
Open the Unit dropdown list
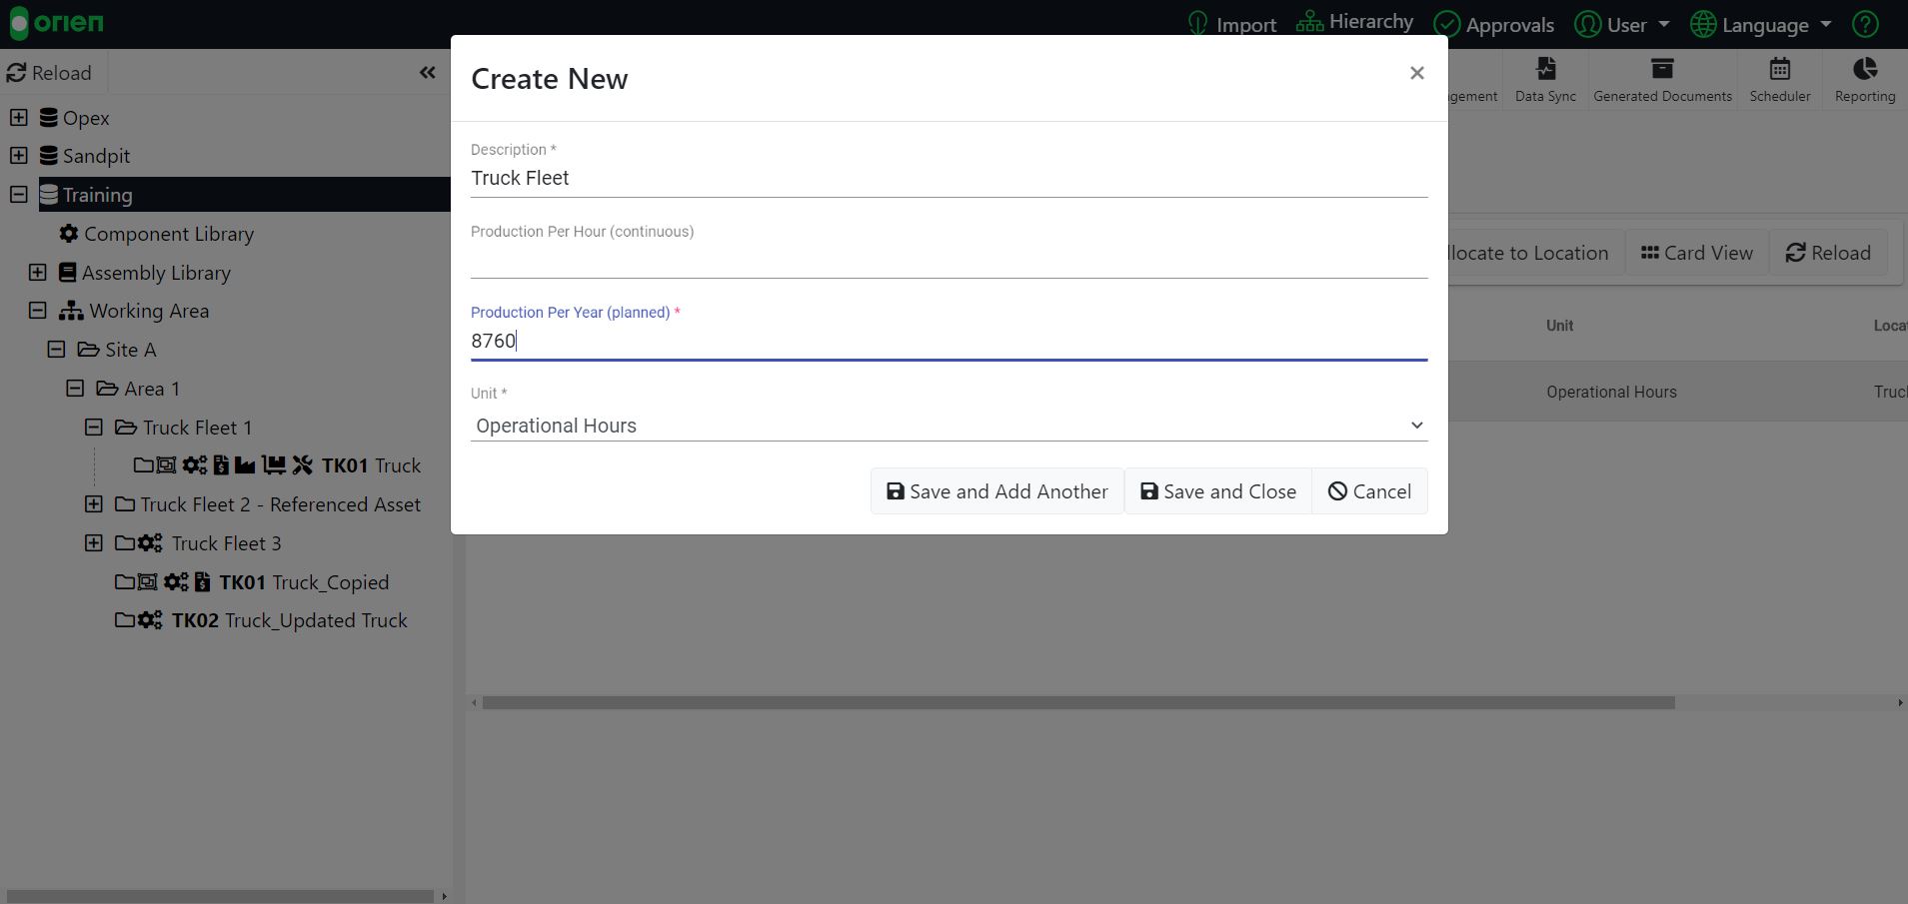[x=948, y=426]
